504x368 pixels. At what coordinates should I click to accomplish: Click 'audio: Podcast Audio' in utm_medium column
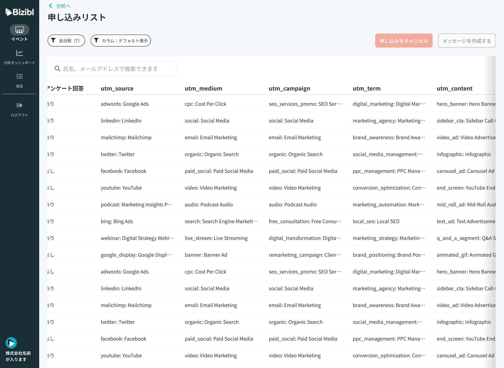click(x=209, y=204)
